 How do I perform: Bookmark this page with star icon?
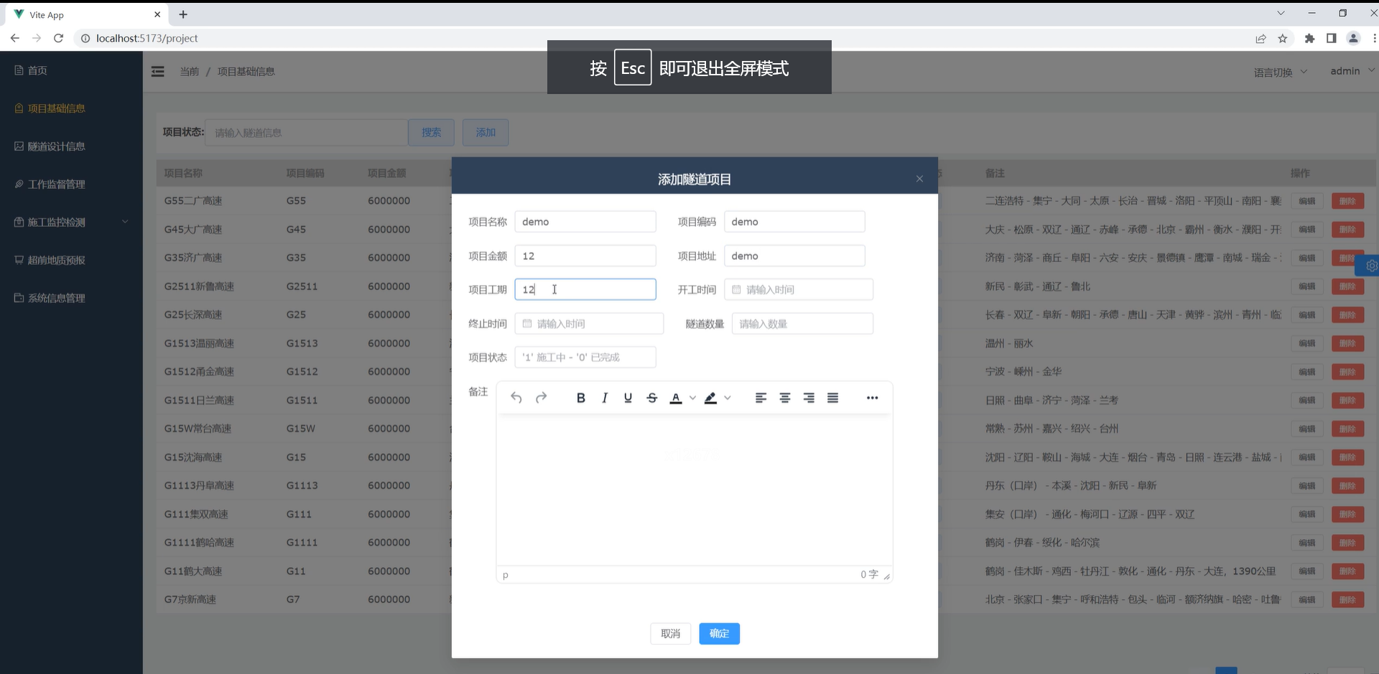click(1283, 39)
